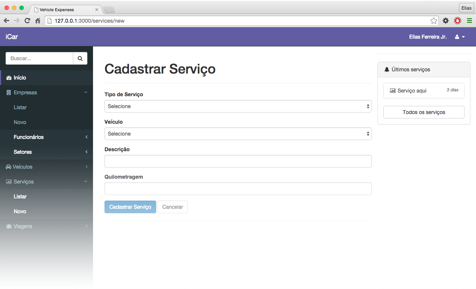476x289 pixels.
Task: Open the Serviço aqui item
Action: click(424, 91)
